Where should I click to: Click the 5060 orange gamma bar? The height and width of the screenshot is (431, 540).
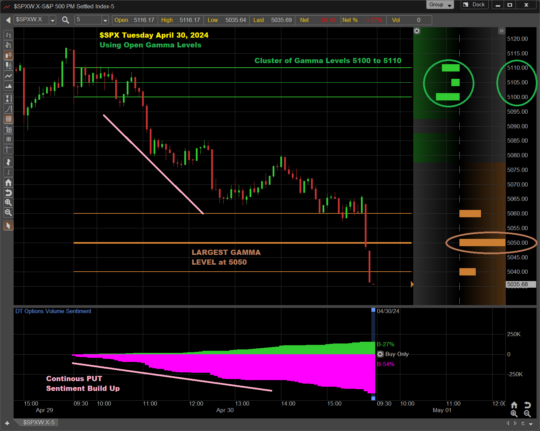(x=470, y=213)
